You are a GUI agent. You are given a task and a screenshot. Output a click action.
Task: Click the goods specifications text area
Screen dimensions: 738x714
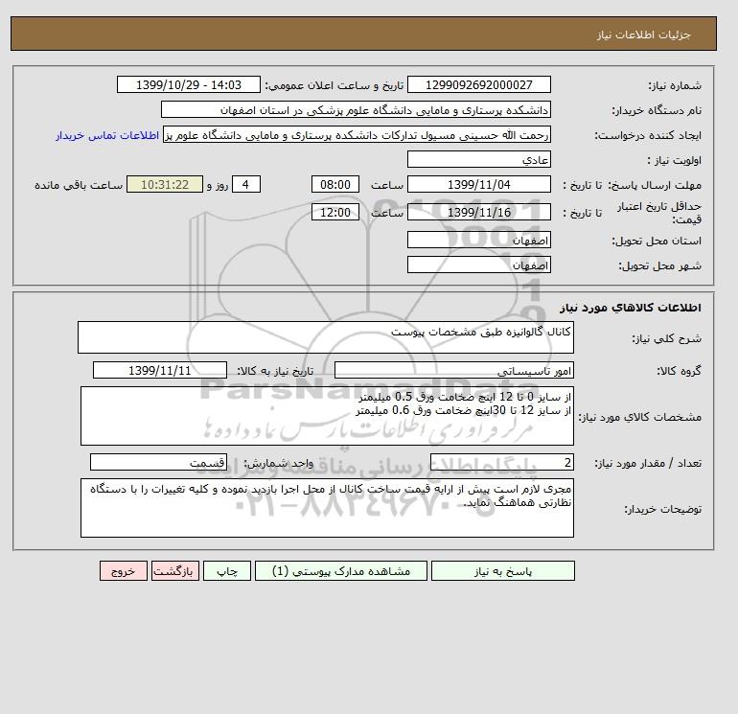[x=327, y=416]
